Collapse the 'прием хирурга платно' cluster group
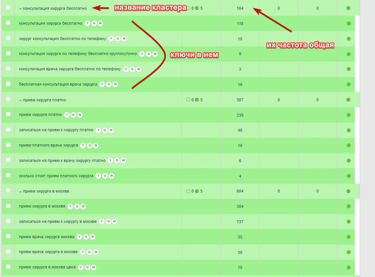The image size is (375, 277). (21, 100)
